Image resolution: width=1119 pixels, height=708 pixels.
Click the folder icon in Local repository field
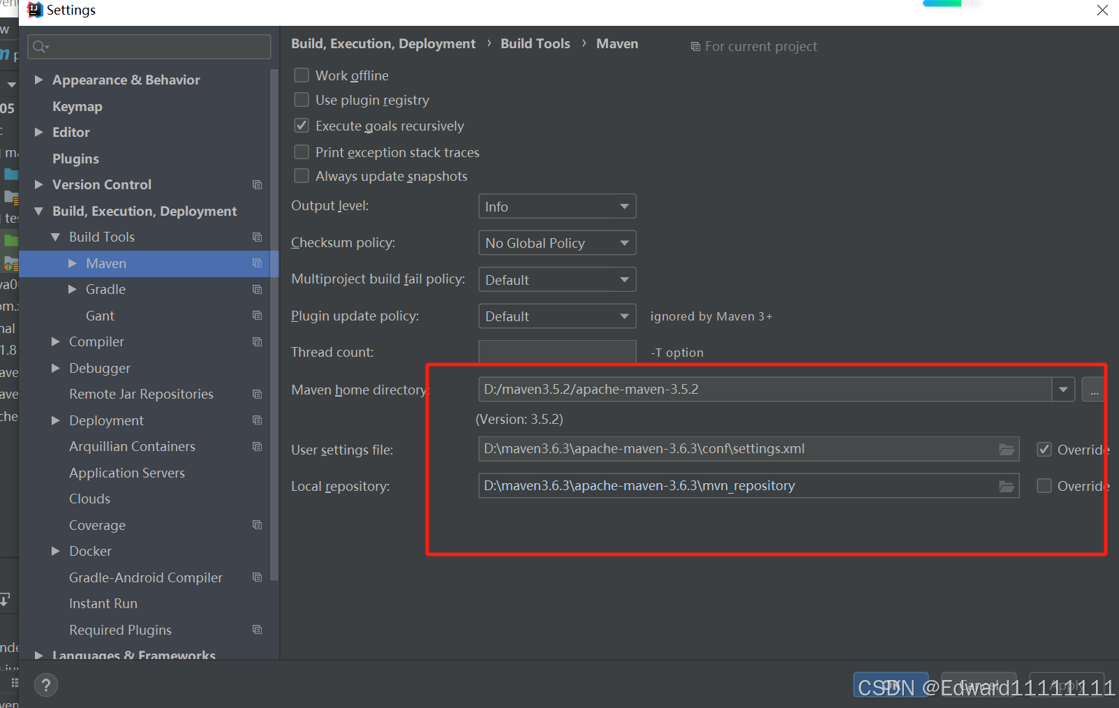[x=1007, y=486]
